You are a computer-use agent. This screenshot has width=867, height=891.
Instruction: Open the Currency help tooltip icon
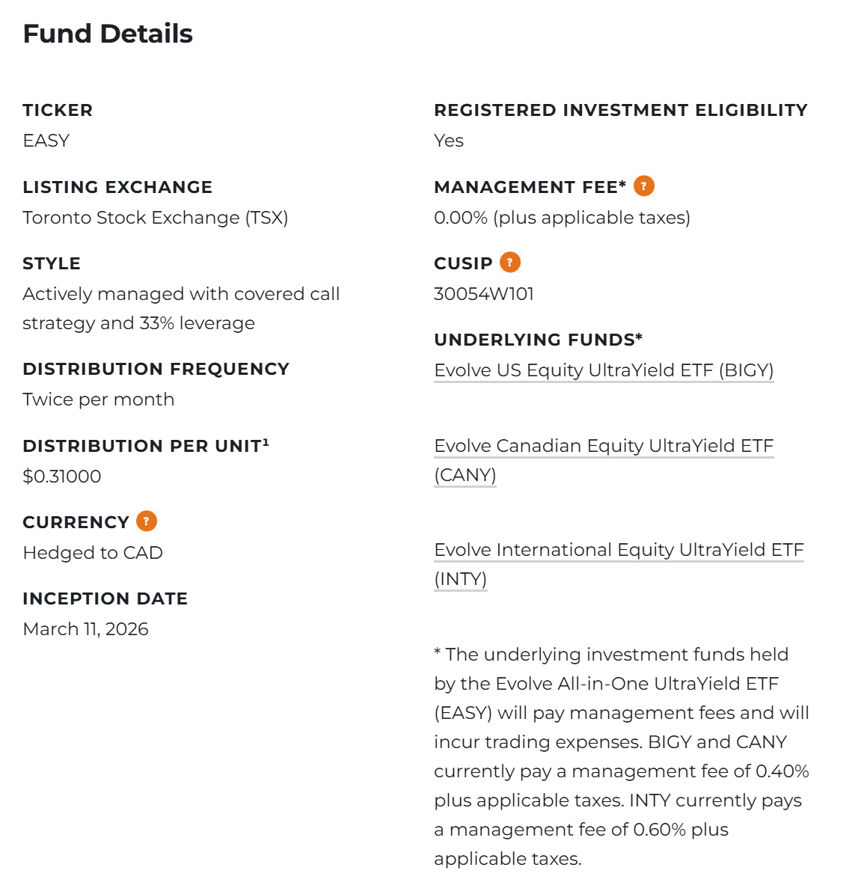coord(147,521)
